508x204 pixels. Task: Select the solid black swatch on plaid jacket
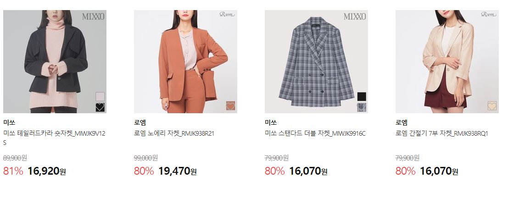point(362,96)
